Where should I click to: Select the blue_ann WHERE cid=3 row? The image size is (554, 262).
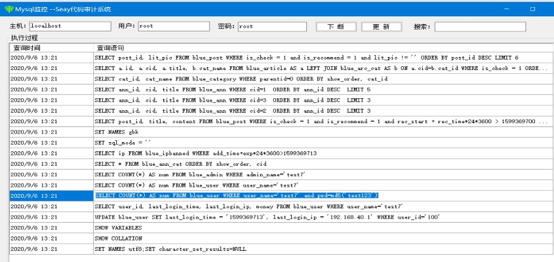[282, 100]
